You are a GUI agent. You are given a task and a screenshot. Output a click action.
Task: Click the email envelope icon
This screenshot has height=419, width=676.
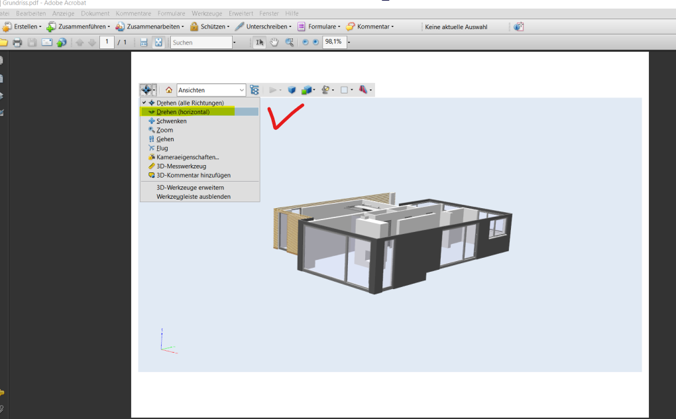click(x=47, y=42)
